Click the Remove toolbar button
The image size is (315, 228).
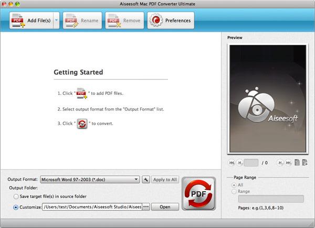pos(124,21)
